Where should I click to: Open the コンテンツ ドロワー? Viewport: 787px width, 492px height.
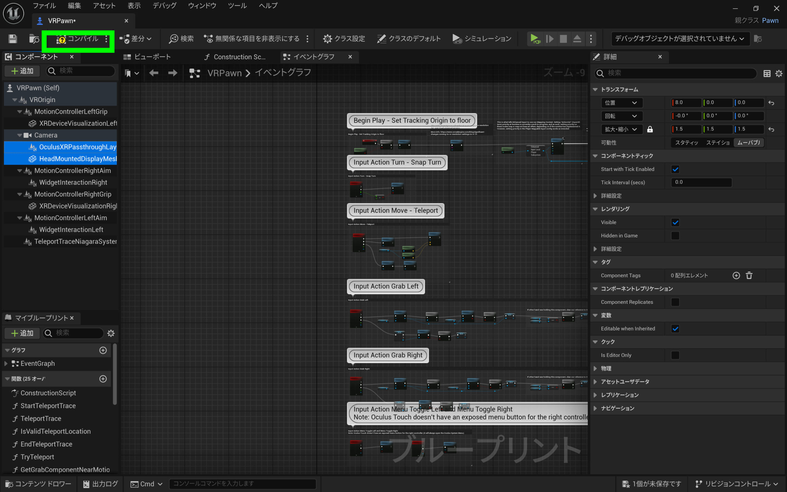point(38,484)
